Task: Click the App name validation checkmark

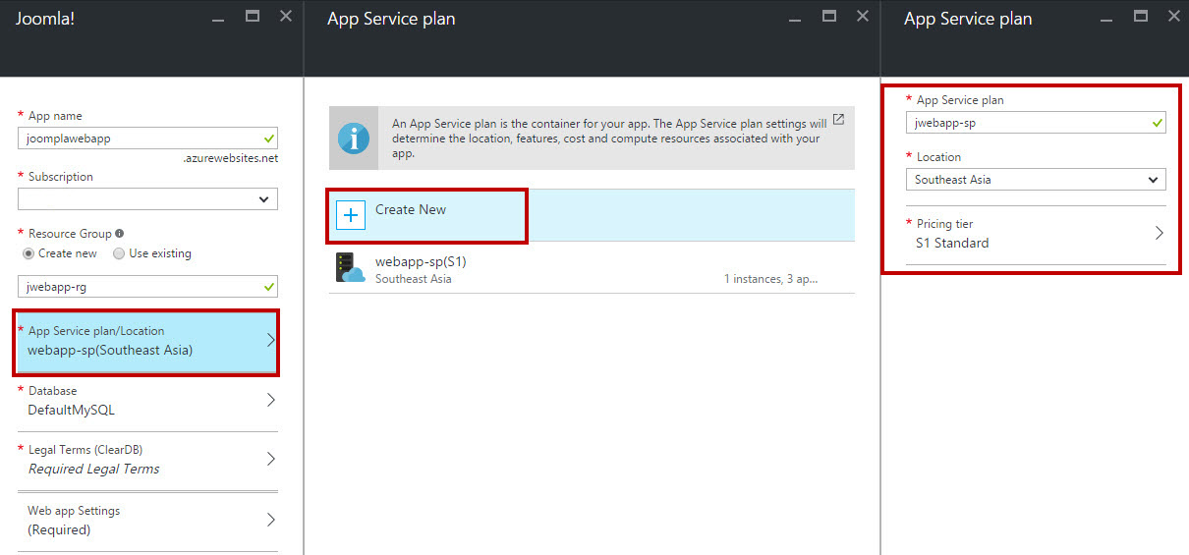Action: [269, 139]
